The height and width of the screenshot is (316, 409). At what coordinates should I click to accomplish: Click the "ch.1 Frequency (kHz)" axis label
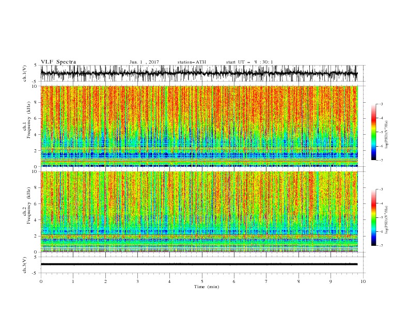(27, 120)
